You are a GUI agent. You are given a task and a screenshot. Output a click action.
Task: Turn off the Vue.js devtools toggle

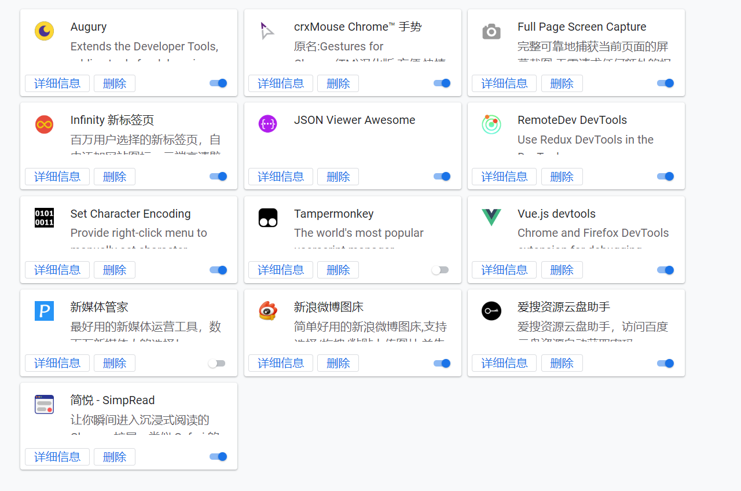tap(665, 270)
